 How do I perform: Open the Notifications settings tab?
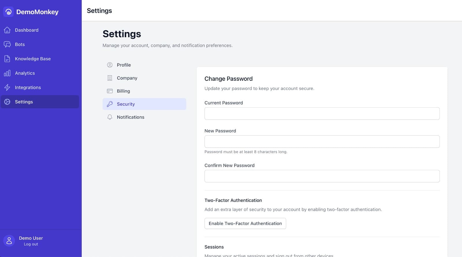click(144, 117)
